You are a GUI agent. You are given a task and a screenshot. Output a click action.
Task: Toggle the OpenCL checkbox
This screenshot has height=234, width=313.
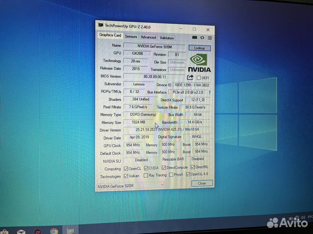(x=126, y=169)
